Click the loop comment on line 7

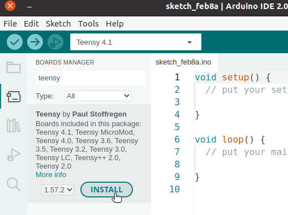point(247,152)
